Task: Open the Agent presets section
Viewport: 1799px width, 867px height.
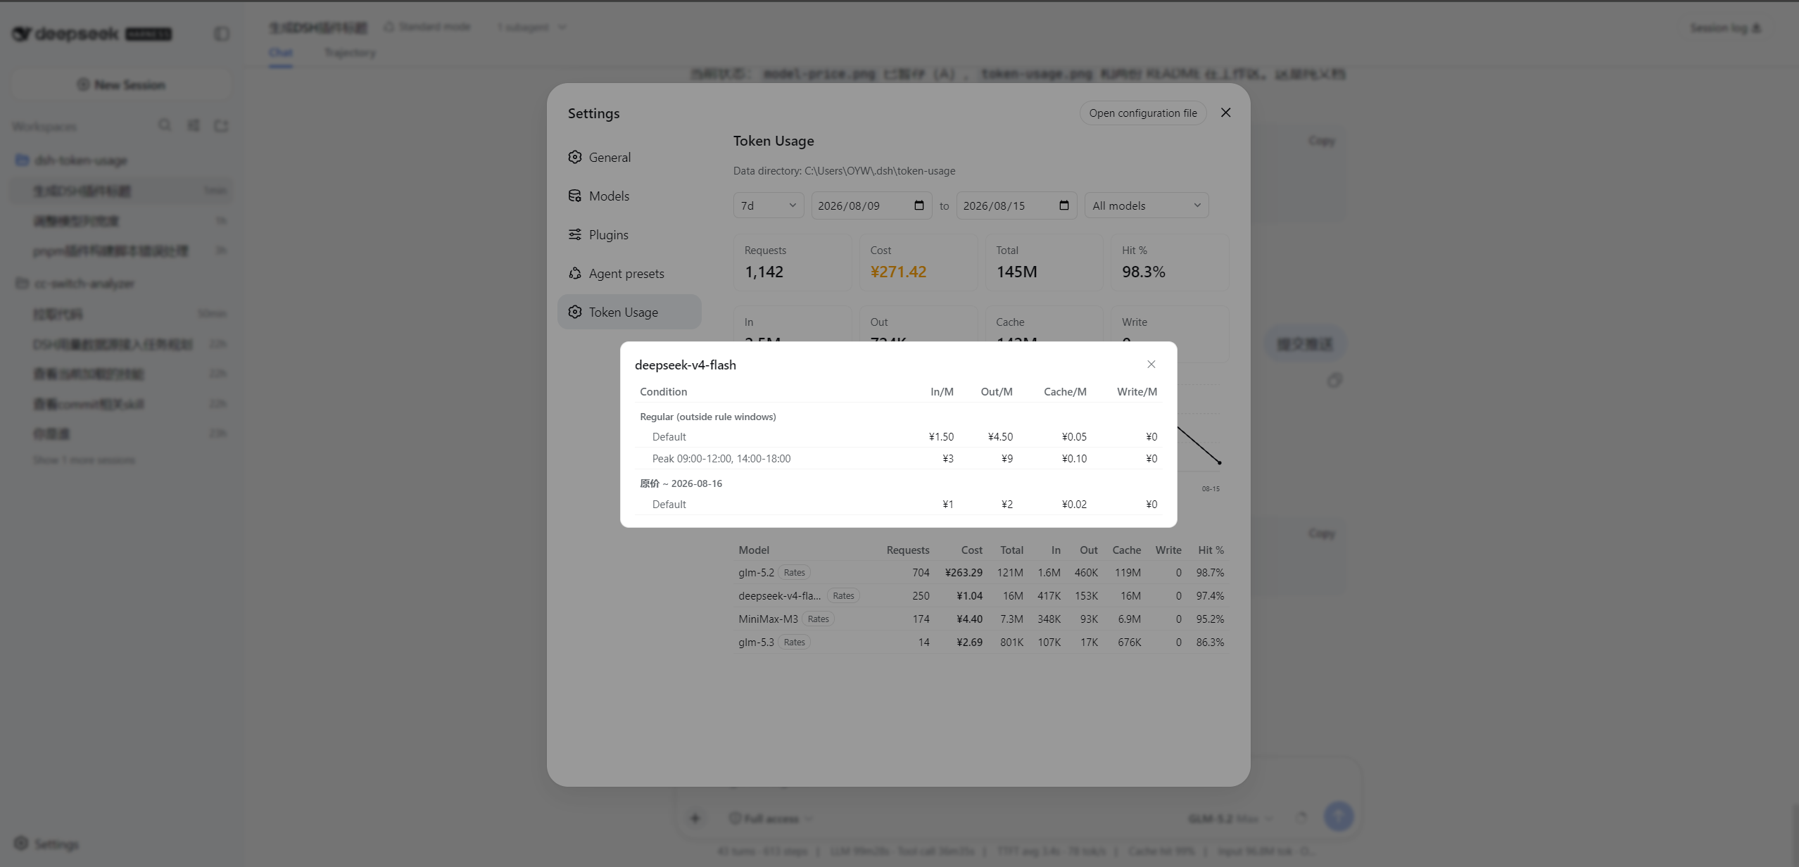Action: click(x=629, y=274)
